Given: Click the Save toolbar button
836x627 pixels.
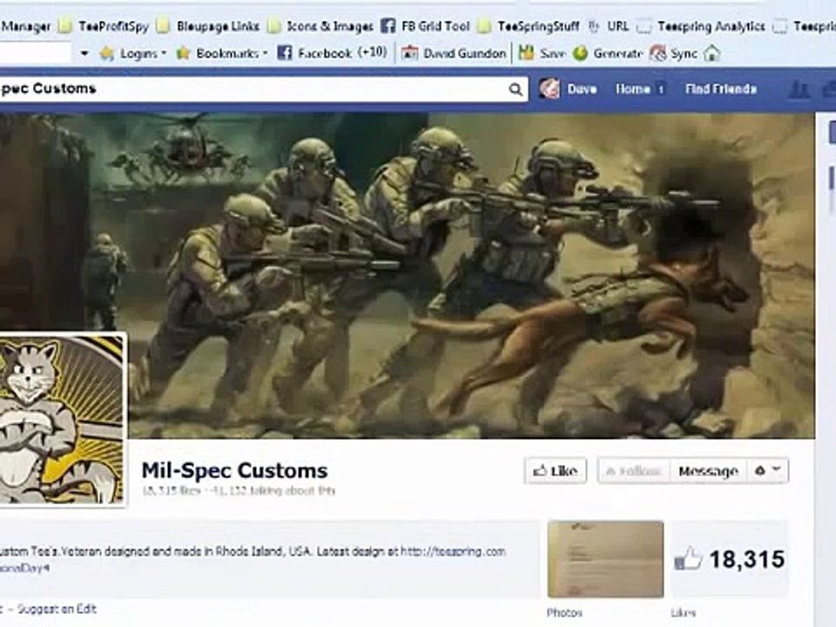Looking at the screenshot, I should point(542,53).
